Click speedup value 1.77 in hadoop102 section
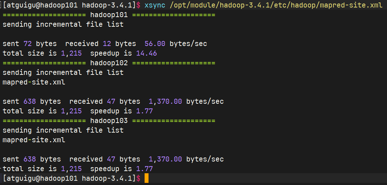The image size is (387, 185). tap(144, 111)
